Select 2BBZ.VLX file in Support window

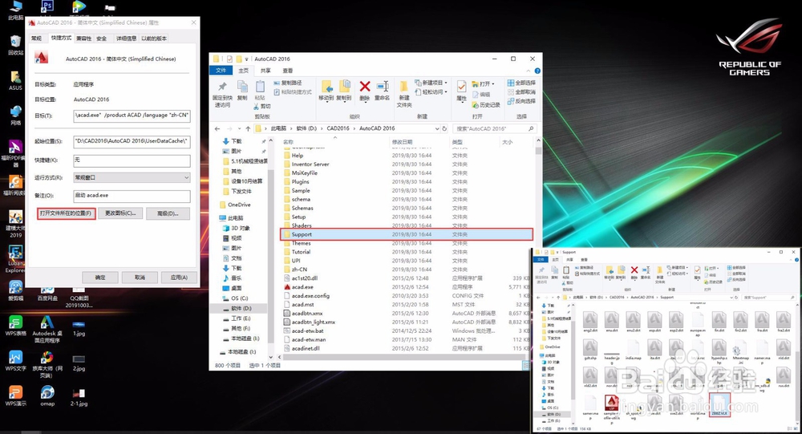[719, 404]
